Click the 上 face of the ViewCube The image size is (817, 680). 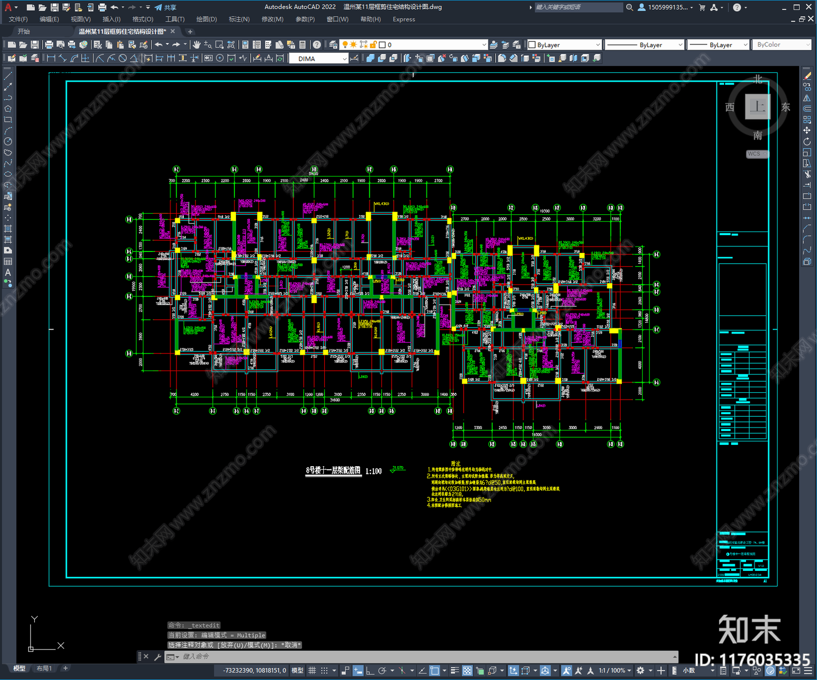coord(757,107)
